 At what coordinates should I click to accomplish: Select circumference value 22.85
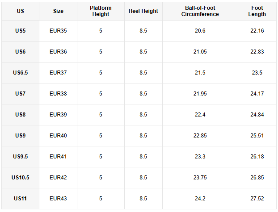pos(200,136)
